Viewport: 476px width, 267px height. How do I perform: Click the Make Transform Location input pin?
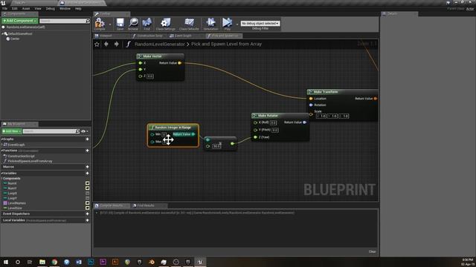[x=311, y=99]
